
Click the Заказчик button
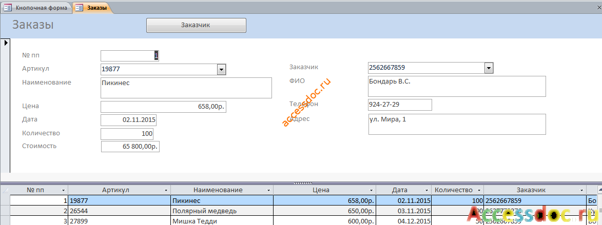[196, 25]
